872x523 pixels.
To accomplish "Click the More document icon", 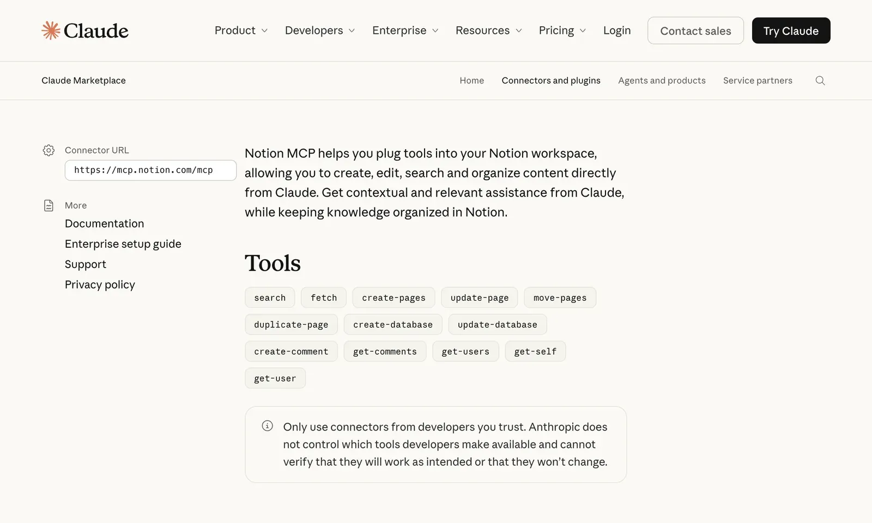I will tap(49, 205).
